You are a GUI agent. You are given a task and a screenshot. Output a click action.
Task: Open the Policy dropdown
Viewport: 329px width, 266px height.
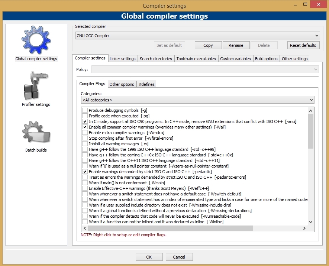point(205,69)
